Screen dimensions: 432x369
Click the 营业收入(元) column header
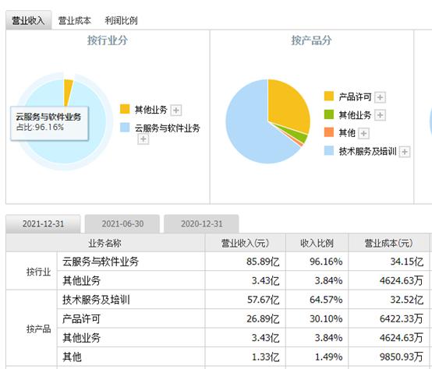245,243
